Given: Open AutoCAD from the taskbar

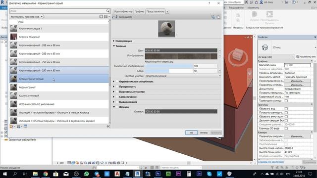Looking at the screenshot, I should [117, 174].
